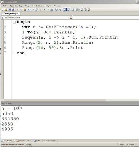Click the second navigation combo box
The width and height of the screenshot is (139, 147).
[106, 17]
